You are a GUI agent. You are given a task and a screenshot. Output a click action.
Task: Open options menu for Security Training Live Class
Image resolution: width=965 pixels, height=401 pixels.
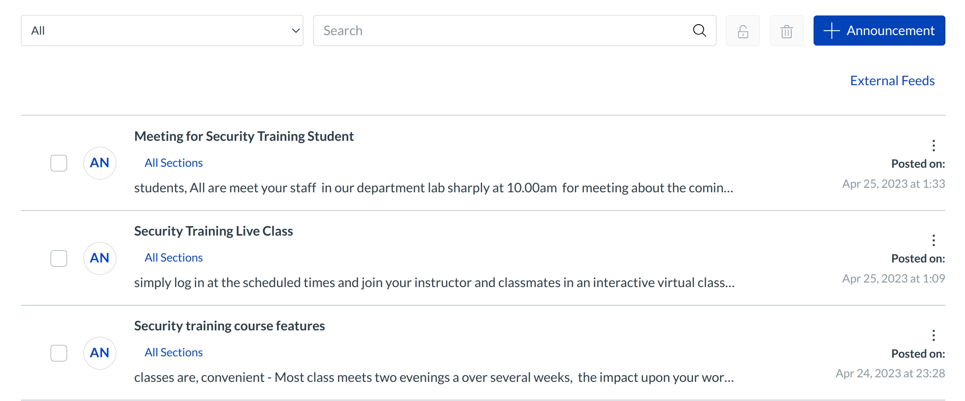(934, 240)
